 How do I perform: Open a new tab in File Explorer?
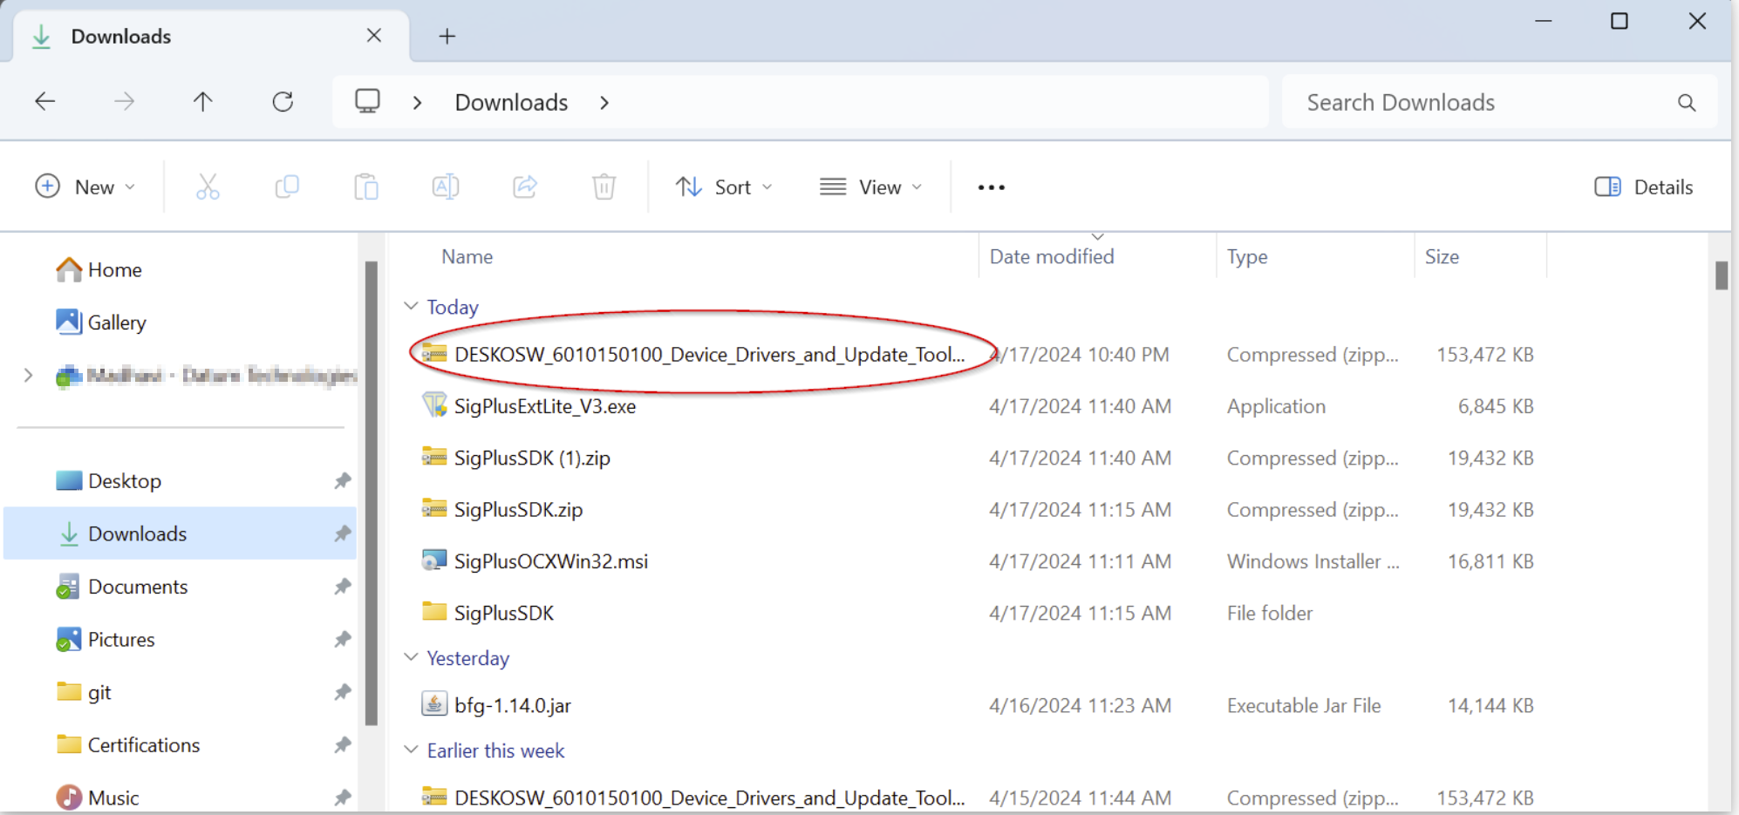click(447, 35)
